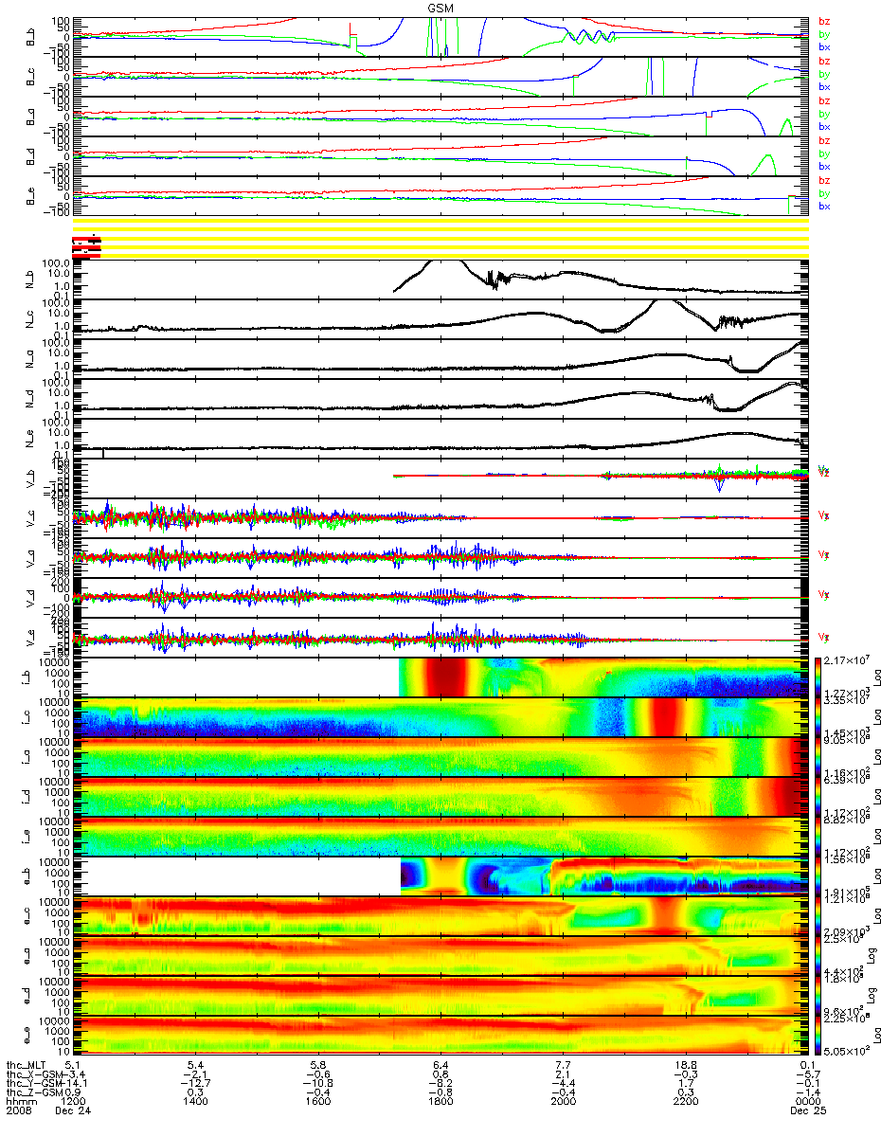The height and width of the screenshot is (1137, 881).
Task: Click the MLT value 18.8
Action: coord(686,1064)
